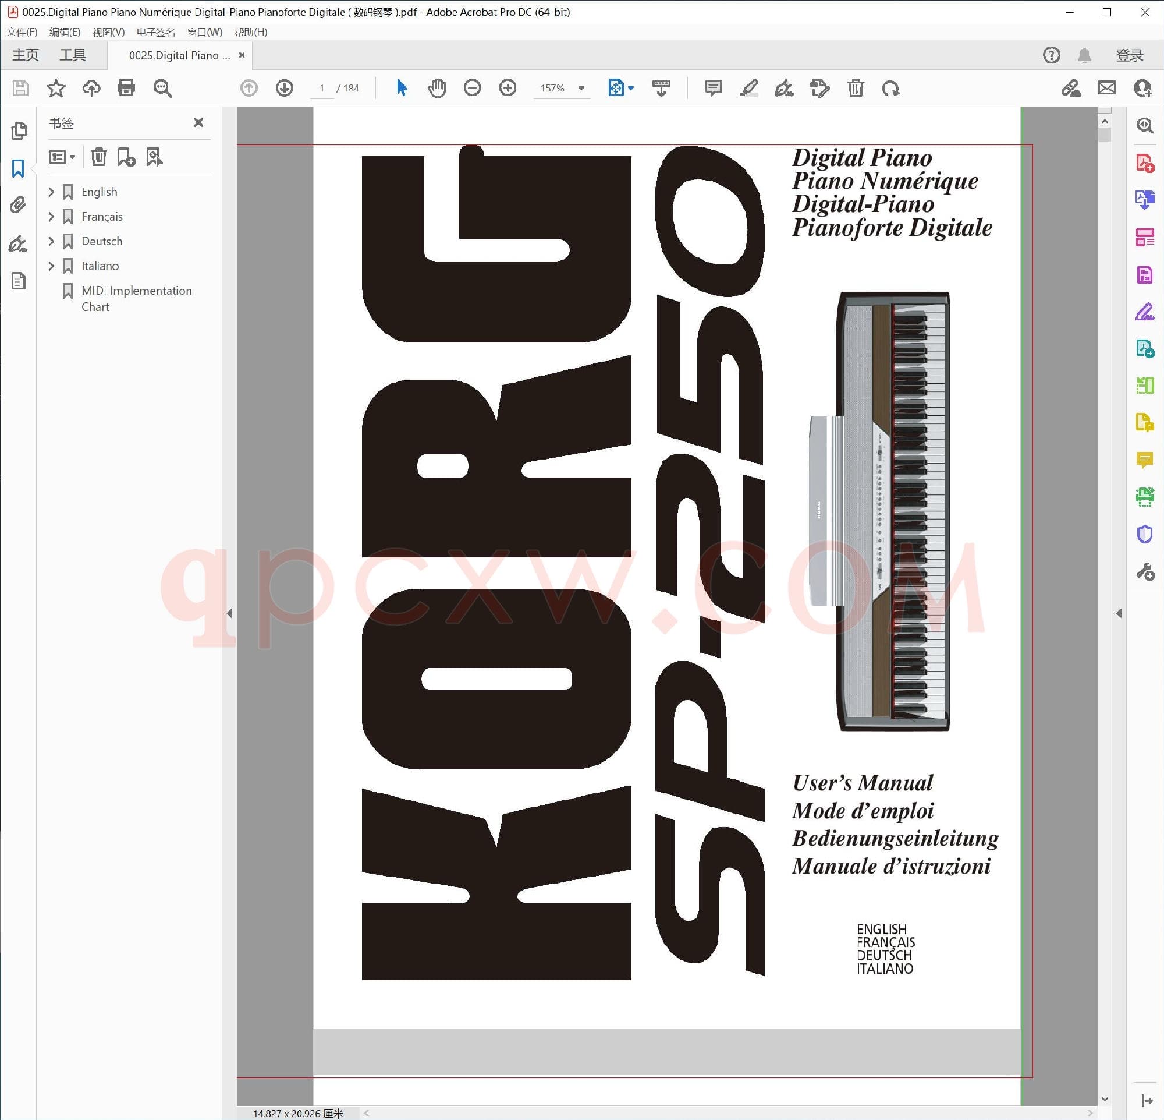Click the Zoom out minus icon

point(472,88)
